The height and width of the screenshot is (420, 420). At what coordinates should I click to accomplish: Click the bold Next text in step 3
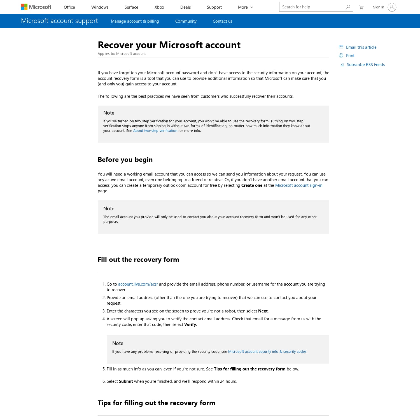tap(263, 311)
